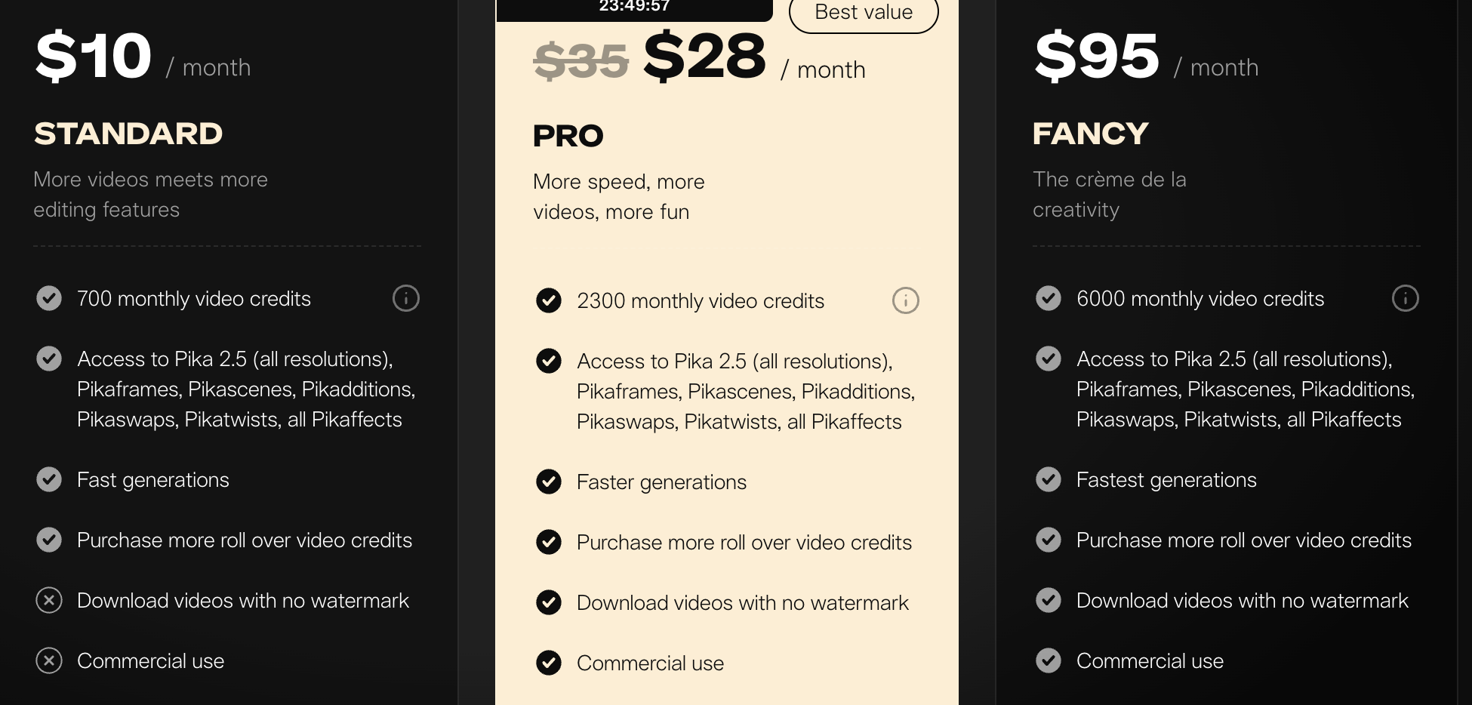Click the $28 discounted Pro price
Viewport: 1472px width, 705px height.
tap(704, 57)
